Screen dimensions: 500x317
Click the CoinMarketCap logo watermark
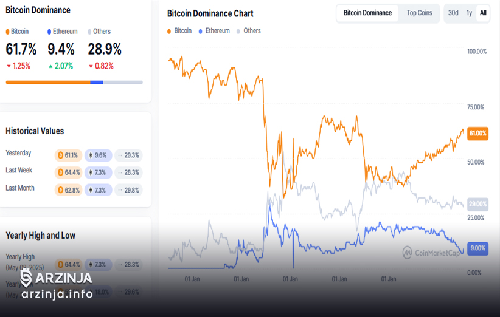[431, 253]
